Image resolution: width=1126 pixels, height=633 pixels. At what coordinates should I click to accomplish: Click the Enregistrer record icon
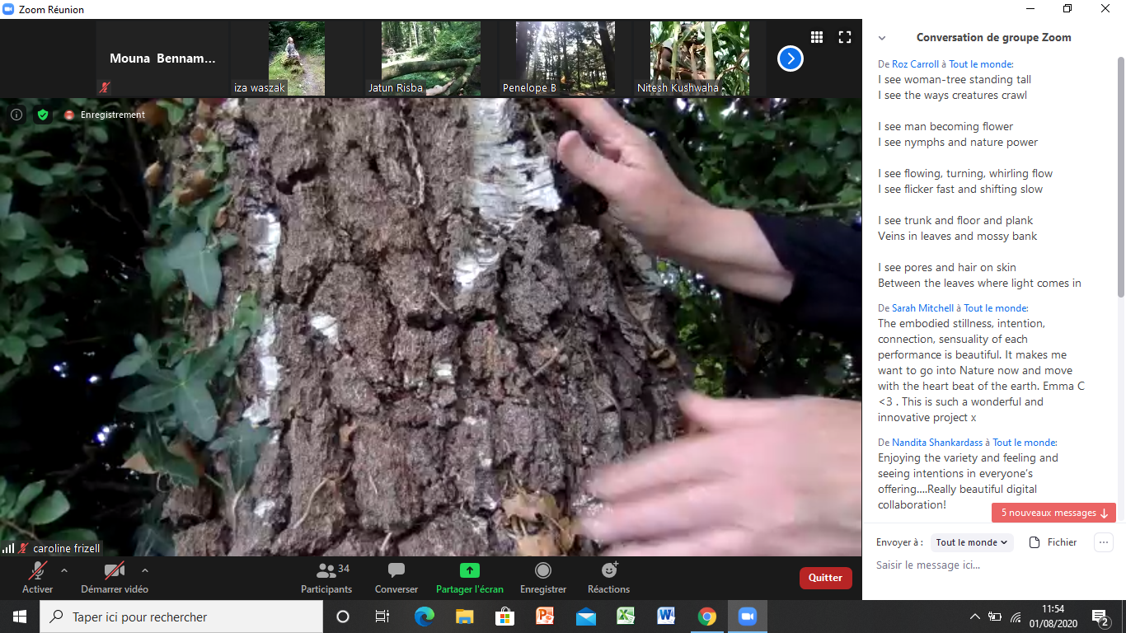coord(543,570)
